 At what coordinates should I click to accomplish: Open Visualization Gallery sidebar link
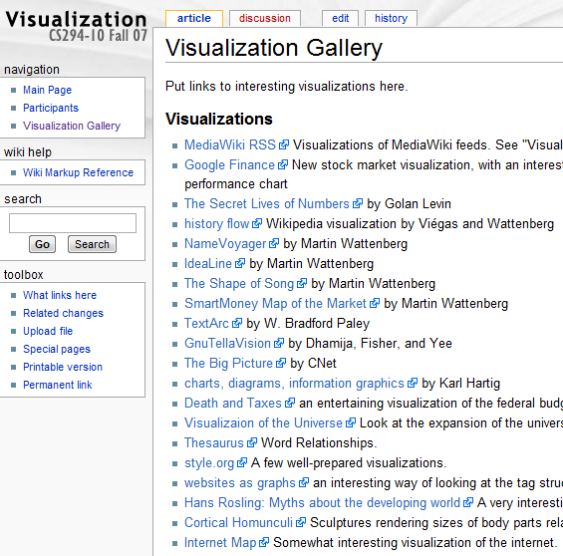click(x=72, y=126)
